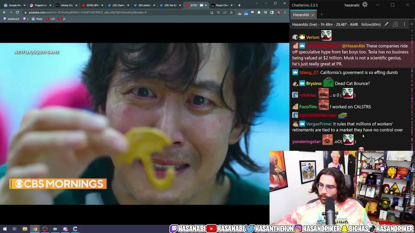
Task: Close the HasanAbi tab in Chatterino
Action: 313,15
